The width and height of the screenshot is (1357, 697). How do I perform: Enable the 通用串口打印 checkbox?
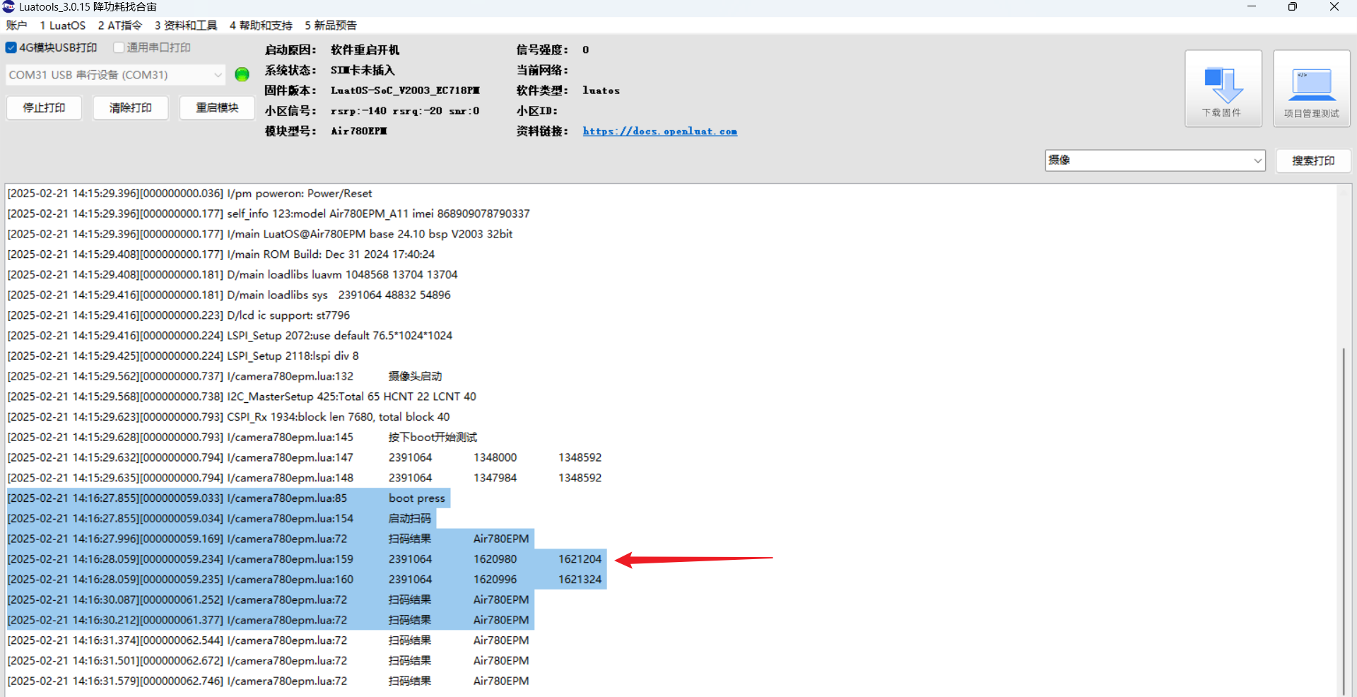pyautogui.click(x=119, y=47)
